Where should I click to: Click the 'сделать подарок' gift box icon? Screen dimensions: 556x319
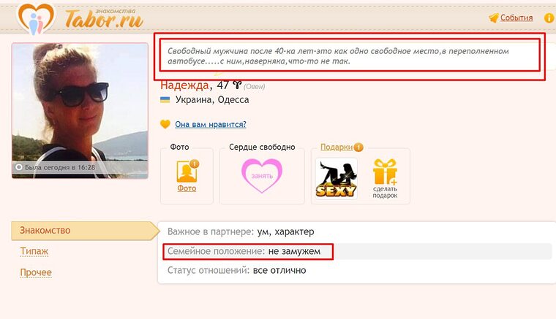(x=385, y=172)
